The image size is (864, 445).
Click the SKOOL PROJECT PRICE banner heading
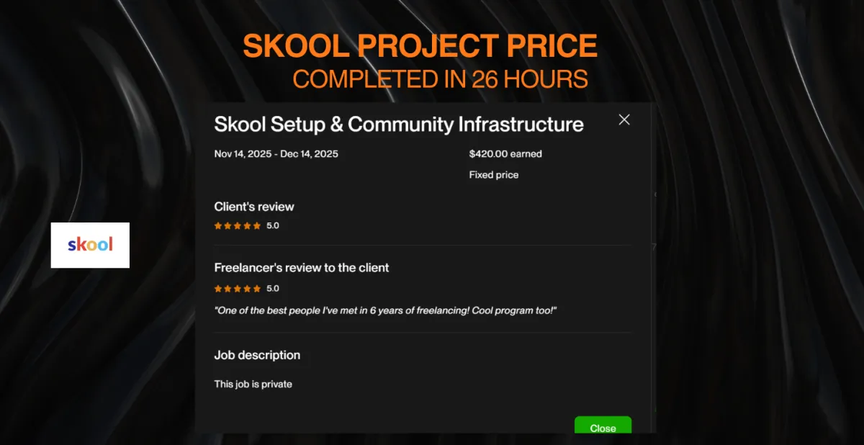click(420, 46)
